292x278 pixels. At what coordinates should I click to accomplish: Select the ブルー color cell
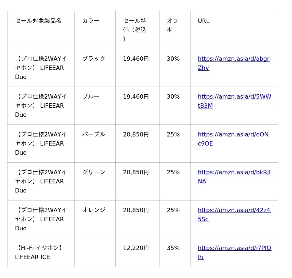pos(91,96)
